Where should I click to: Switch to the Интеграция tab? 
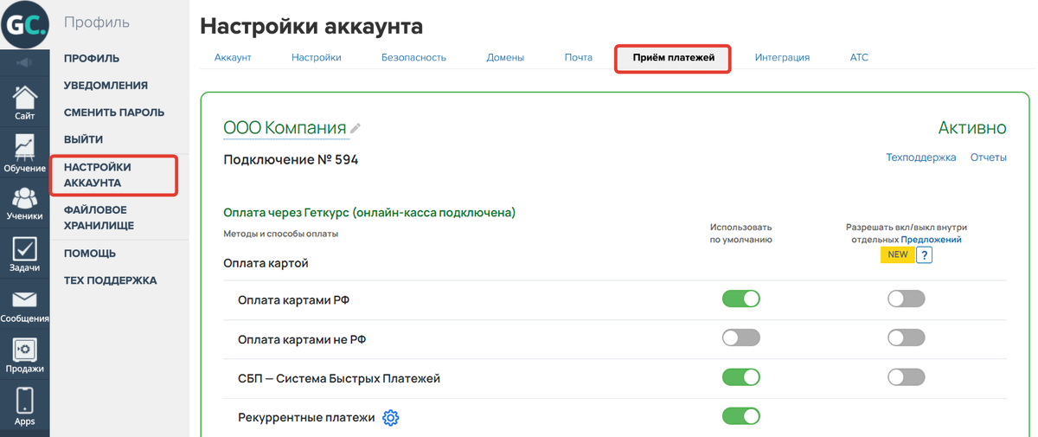tap(782, 58)
